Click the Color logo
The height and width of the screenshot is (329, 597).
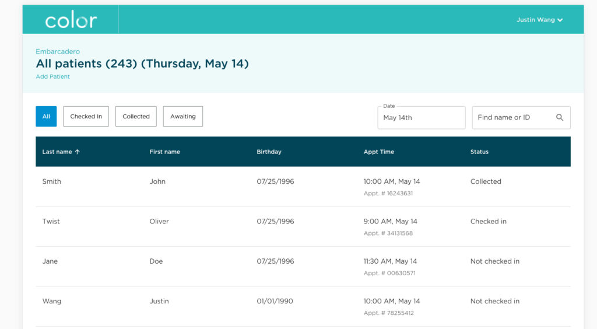tap(71, 20)
